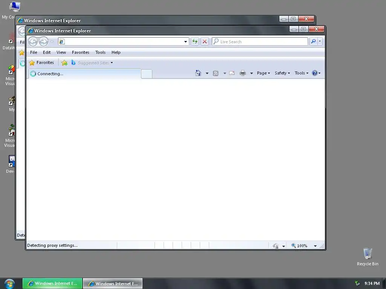Click the 100% zoom level button
386x289 pixels.
click(x=299, y=245)
